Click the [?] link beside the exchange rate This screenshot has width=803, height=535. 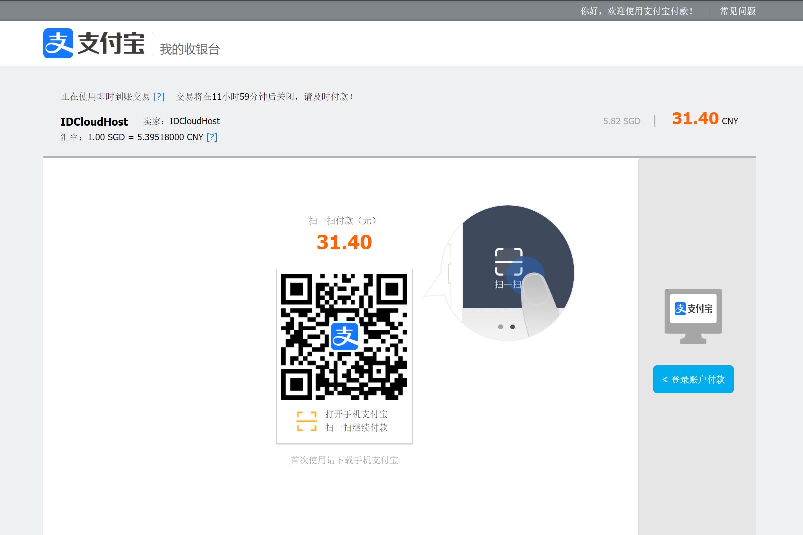point(212,137)
